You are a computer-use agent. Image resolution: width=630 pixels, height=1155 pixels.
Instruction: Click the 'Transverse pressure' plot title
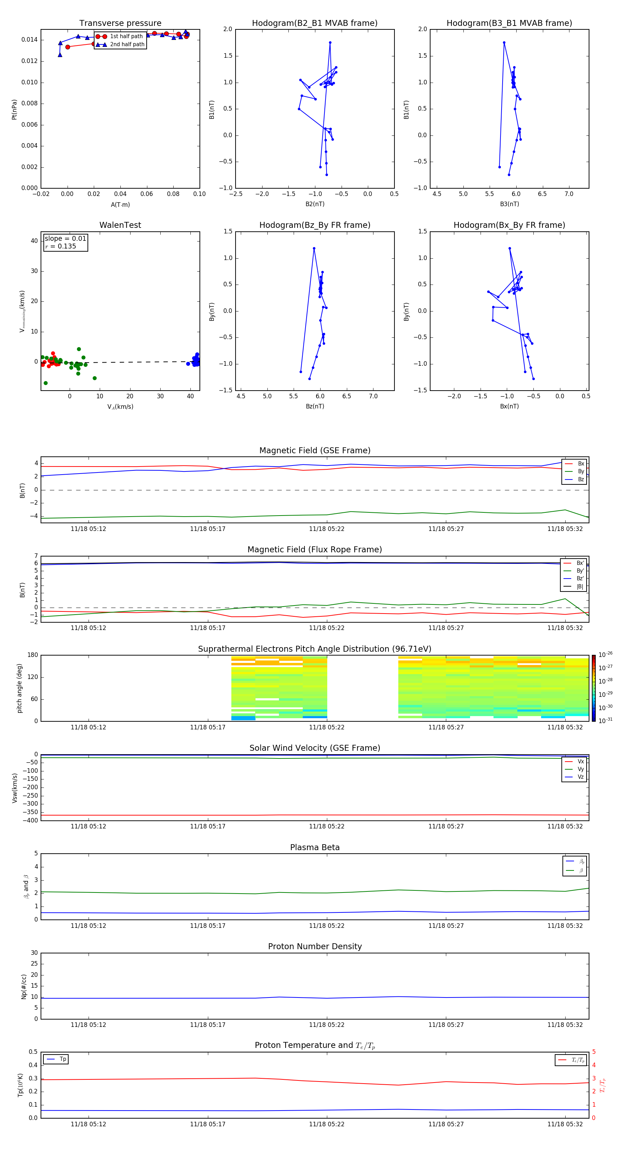click(120, 23)
